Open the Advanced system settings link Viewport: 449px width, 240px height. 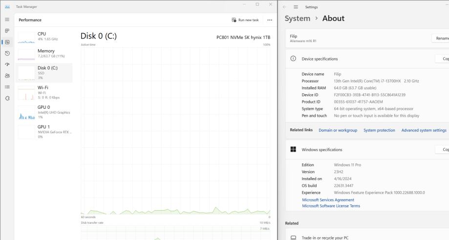pyautogui.click(x=424, y=130)
